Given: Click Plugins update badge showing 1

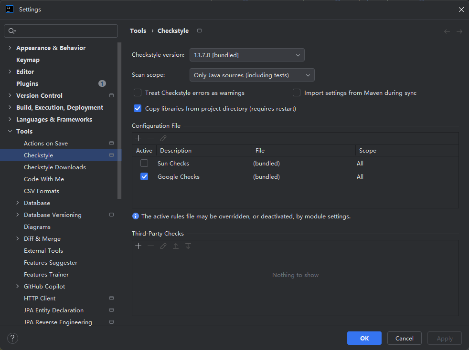Looking at the screenshot, I should click(x=102, y=83).
